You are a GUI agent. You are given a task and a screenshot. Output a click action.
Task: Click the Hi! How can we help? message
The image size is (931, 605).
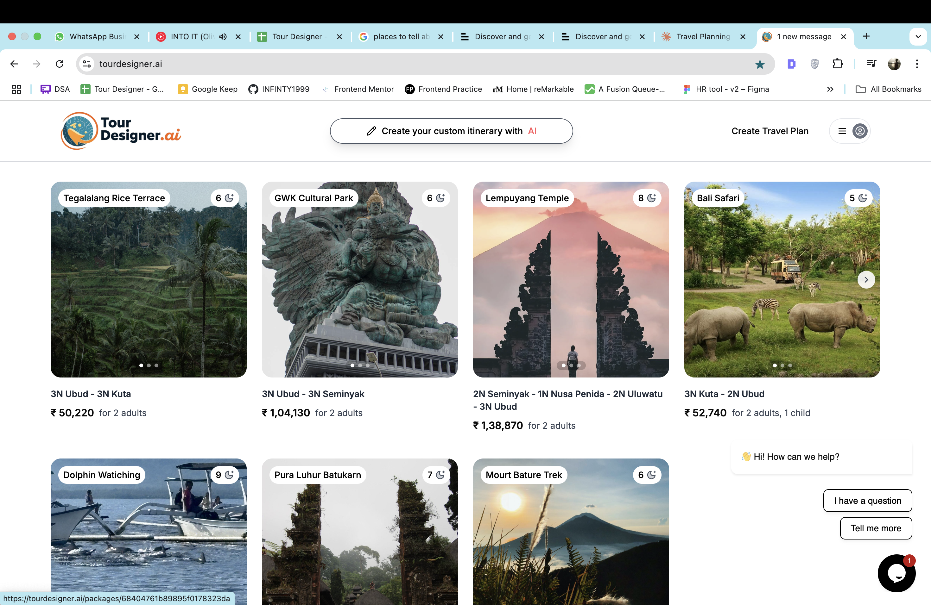pos(821,457)
